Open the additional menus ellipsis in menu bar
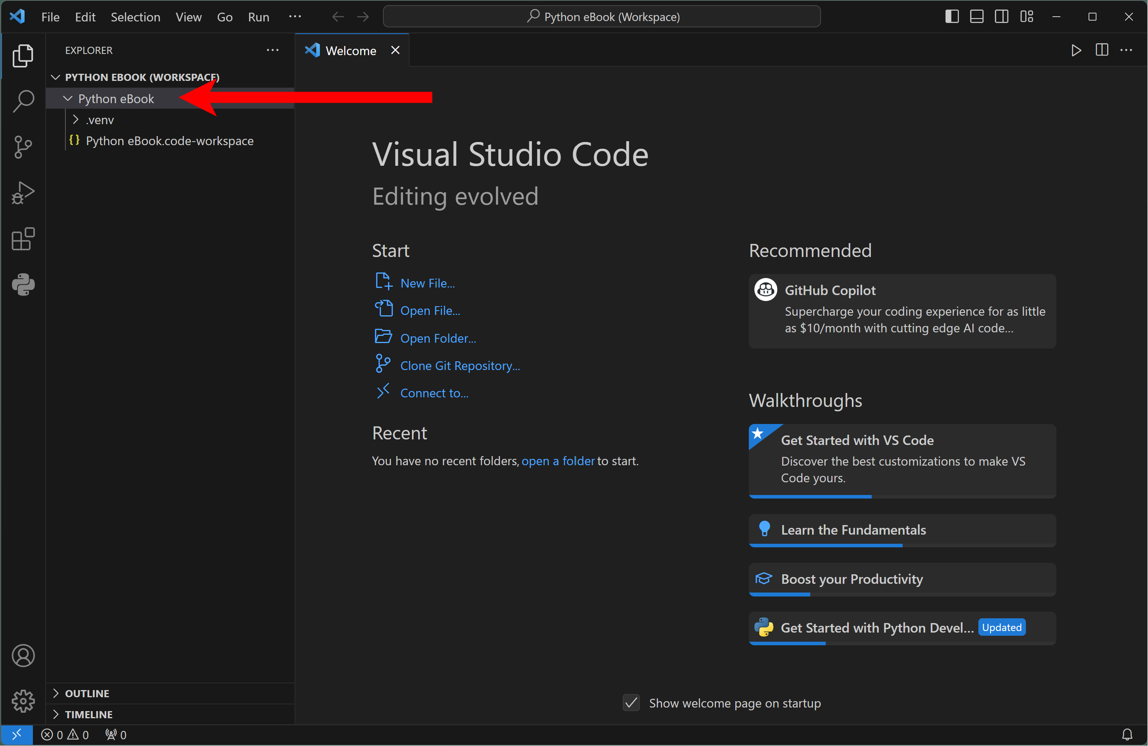Screen dimensions: 1148x746 click(295, 17)
